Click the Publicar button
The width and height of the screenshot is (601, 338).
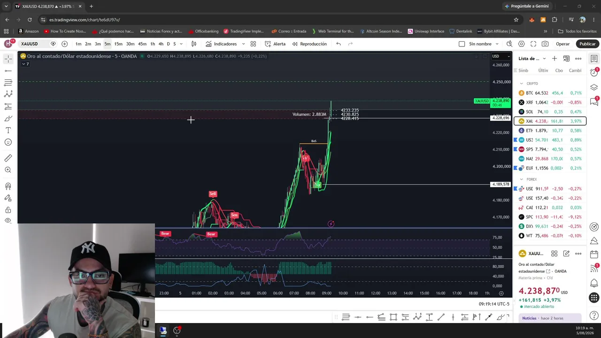point(587,44)
